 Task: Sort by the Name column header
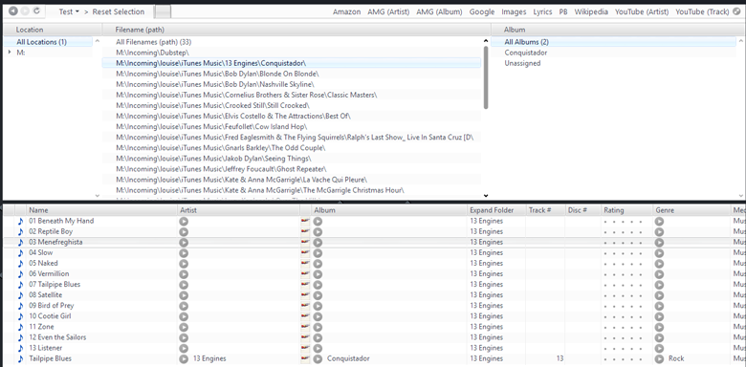pyautogui.click(x=102, y=210)
